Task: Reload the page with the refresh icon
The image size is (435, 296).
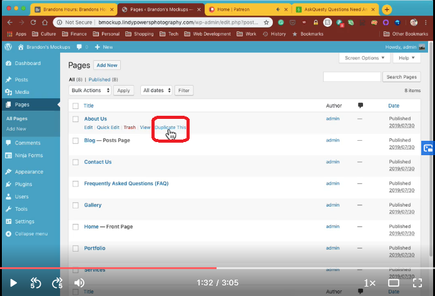Action: [x=33, y=23]
